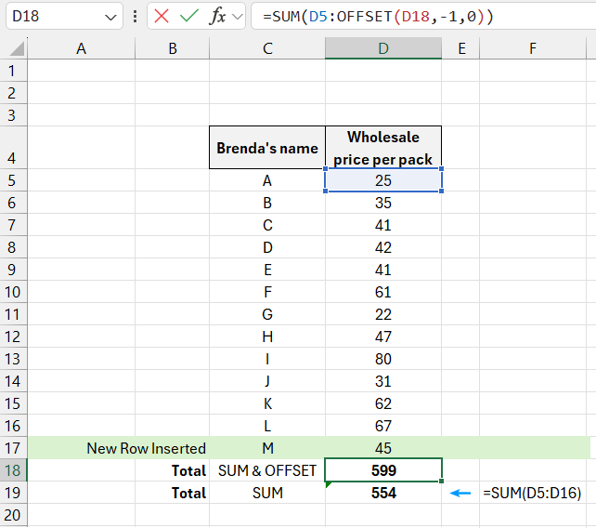The height and width of the screenshot is (528, 596).
Task: Select cell with value 47
Action: tap(383, 337)
